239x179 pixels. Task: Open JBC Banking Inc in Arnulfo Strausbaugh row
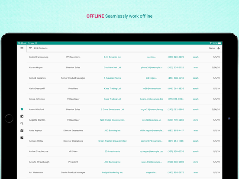tap(112, 162)
